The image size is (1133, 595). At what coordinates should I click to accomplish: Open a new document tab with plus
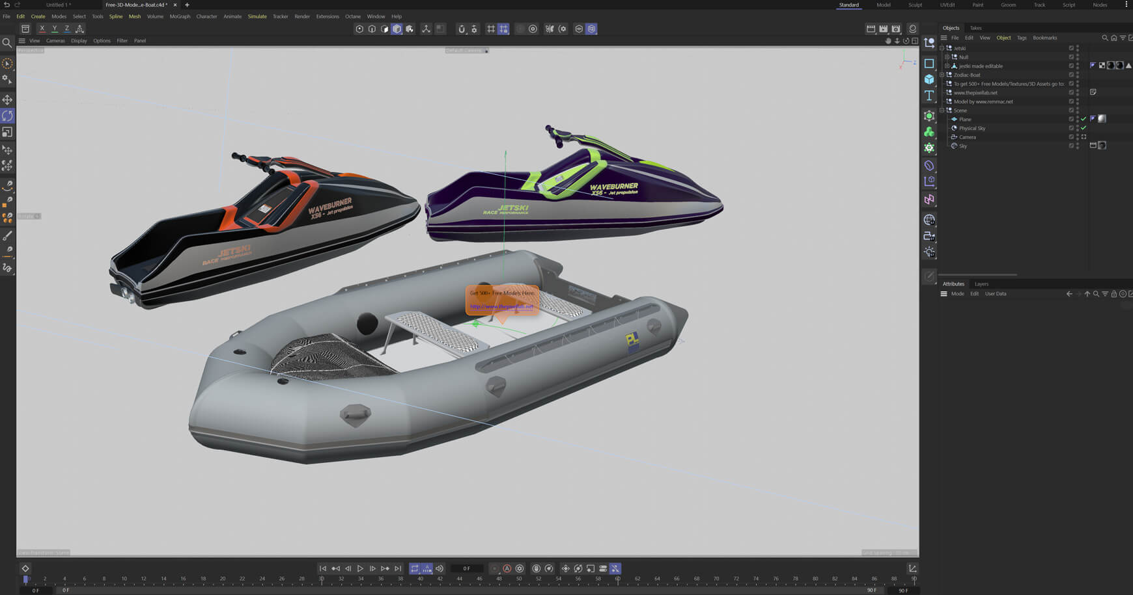(187, 5)
